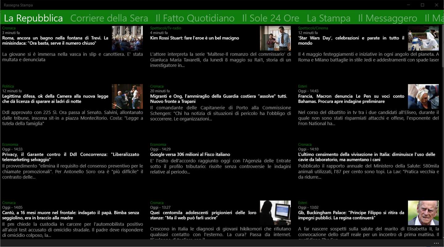Screen dimensions: 444x247
Task: Minimize the Rassegna Stampa window
Action: [408, 5]
